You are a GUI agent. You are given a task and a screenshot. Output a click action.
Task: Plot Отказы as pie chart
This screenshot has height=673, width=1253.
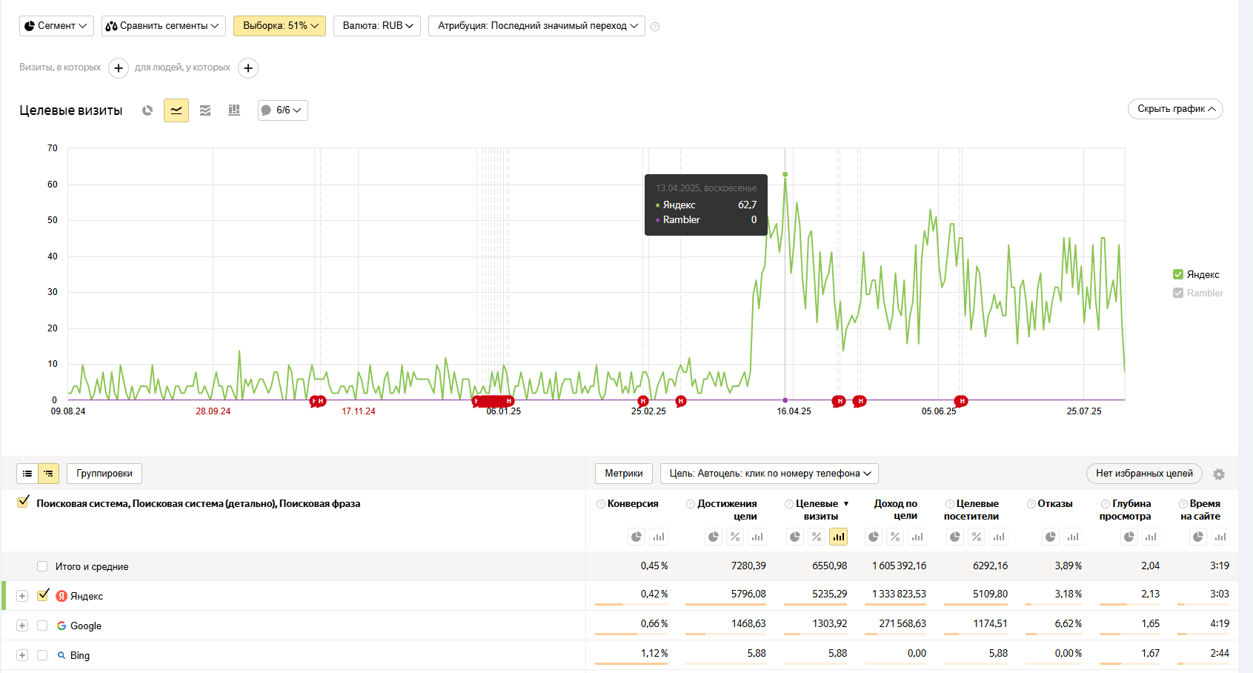click(x=1051, y=537)
